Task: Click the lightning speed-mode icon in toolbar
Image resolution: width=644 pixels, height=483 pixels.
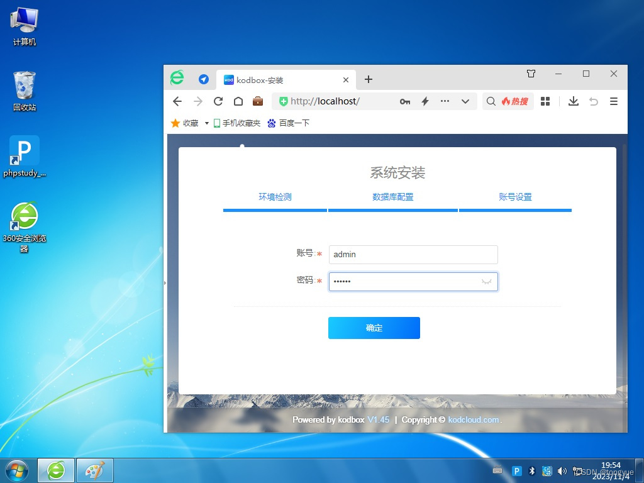Action: click(425, 101)
